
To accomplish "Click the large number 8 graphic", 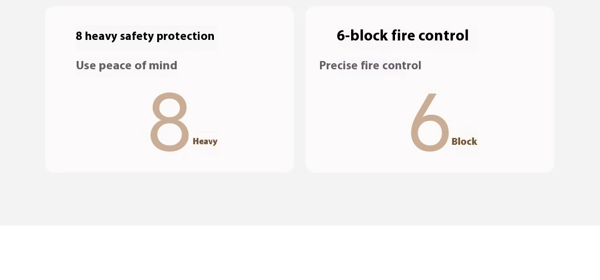I will pos(169,123).
